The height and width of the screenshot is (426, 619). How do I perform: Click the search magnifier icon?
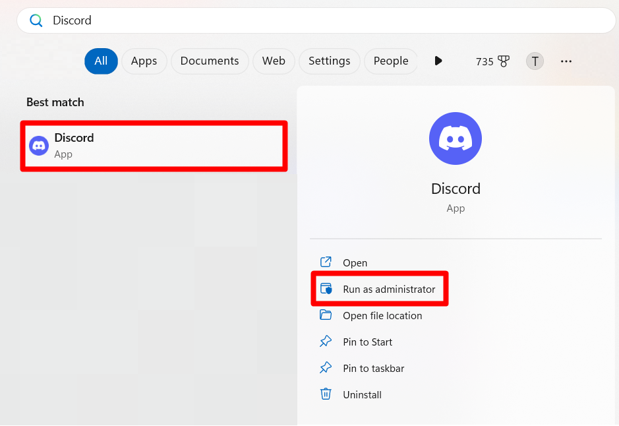point(36,20)
